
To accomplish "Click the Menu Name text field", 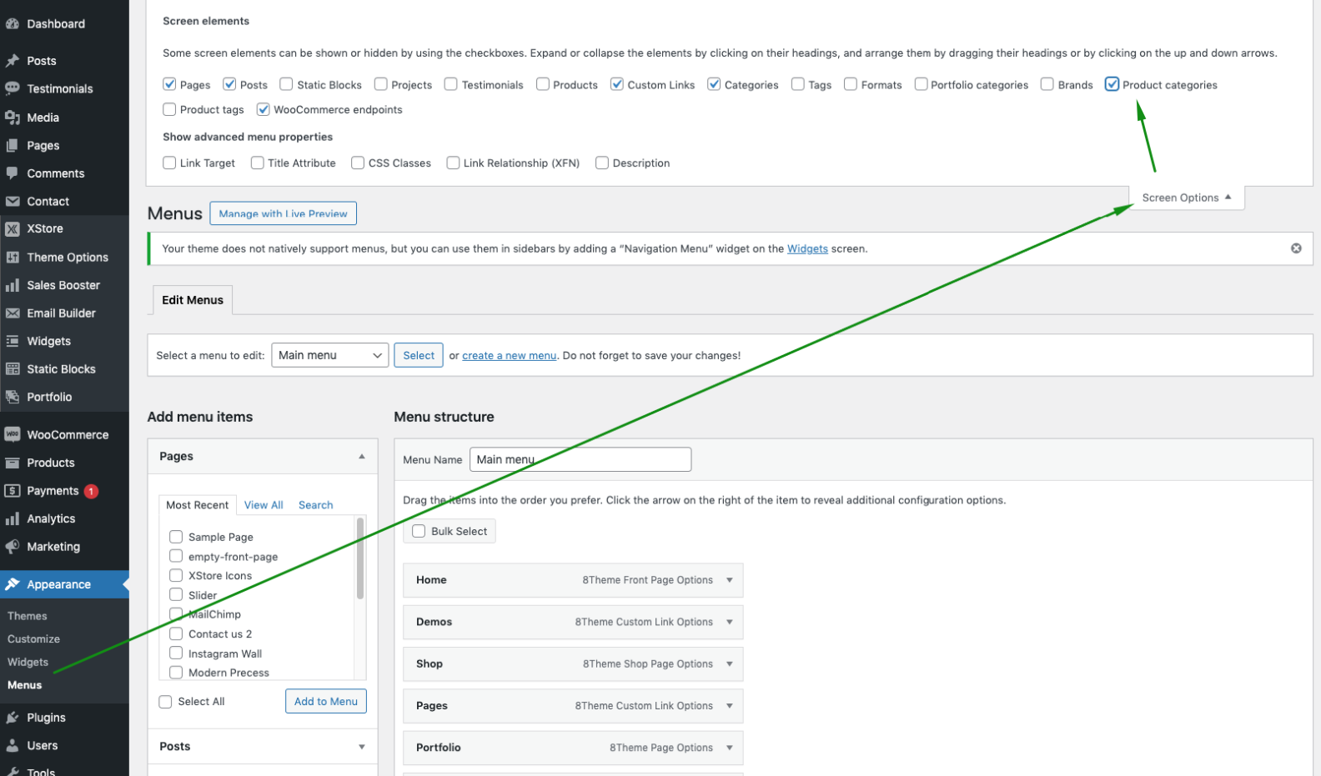I will pos(580,460).
